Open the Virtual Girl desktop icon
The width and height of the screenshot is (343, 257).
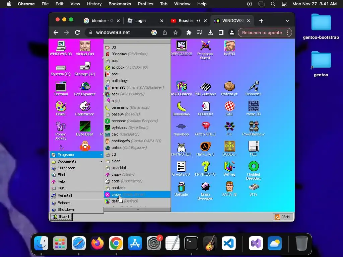85,48
